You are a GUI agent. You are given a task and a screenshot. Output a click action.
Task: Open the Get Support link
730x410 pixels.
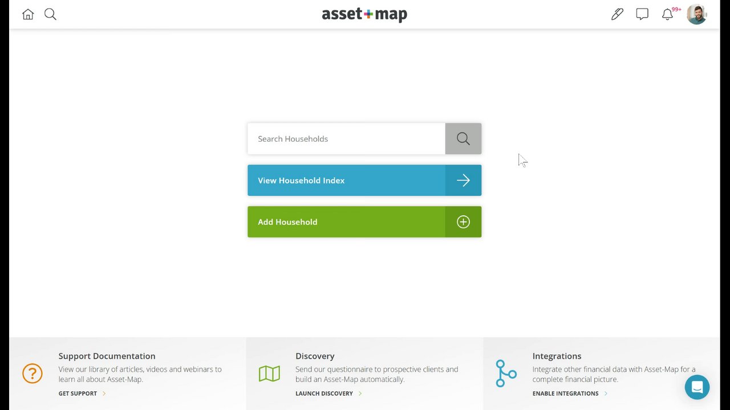pyautogui.click(x=78, y=393)
